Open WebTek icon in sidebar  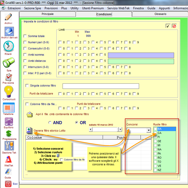click(8, 159)
